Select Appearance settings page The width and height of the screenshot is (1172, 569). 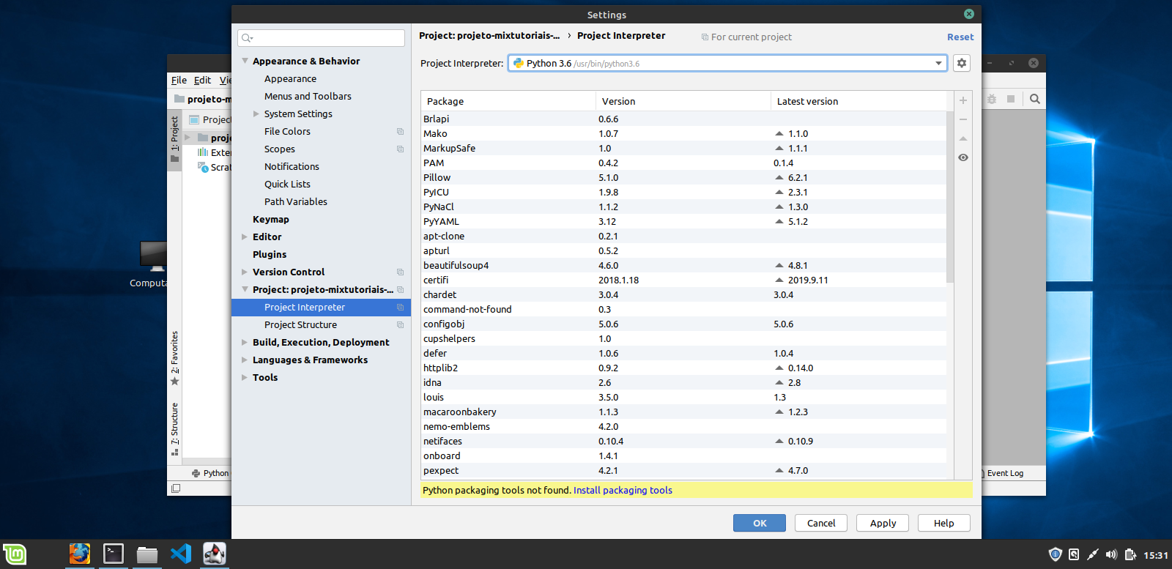pos(290,79)
